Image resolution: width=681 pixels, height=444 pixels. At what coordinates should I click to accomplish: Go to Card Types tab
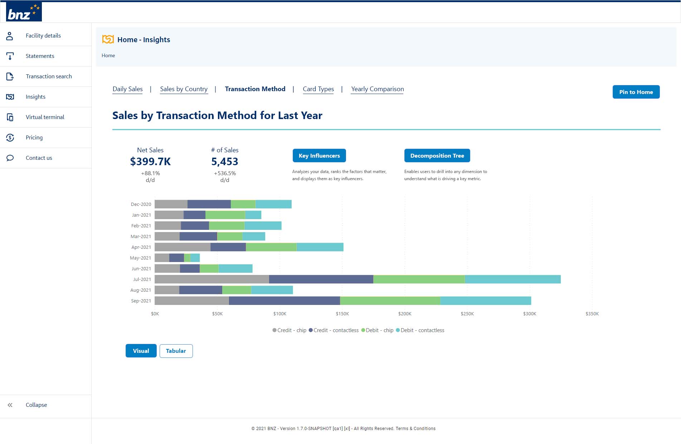[318, 89]
